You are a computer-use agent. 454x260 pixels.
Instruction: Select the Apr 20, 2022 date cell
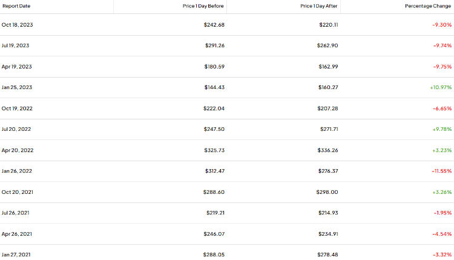coord(18,150)
